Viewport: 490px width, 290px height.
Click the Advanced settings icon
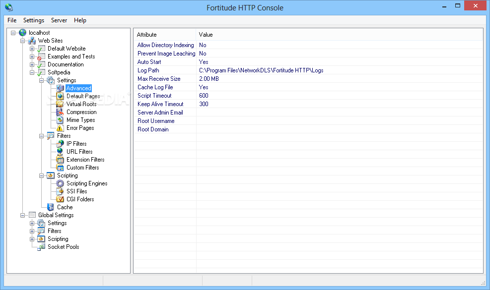(x=60, y=88)
